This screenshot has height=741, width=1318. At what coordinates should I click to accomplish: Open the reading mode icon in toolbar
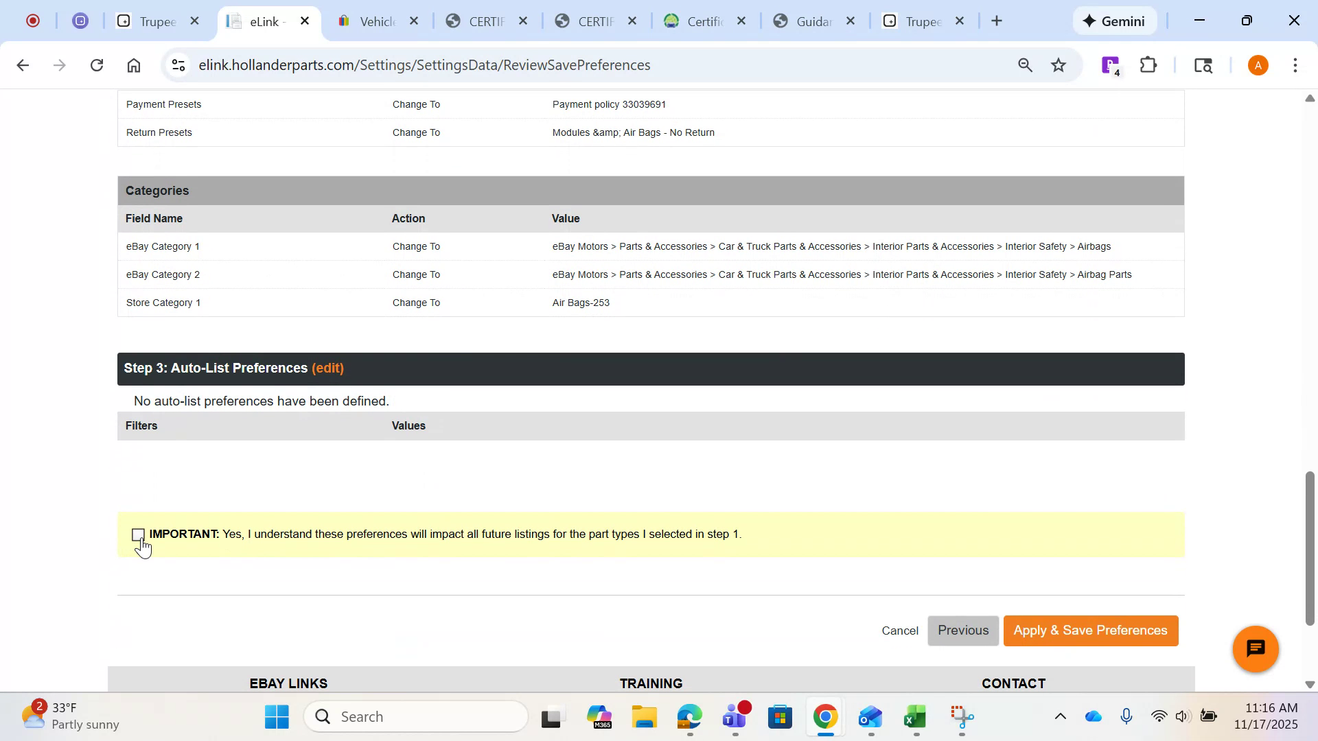tap(1203, 64)
